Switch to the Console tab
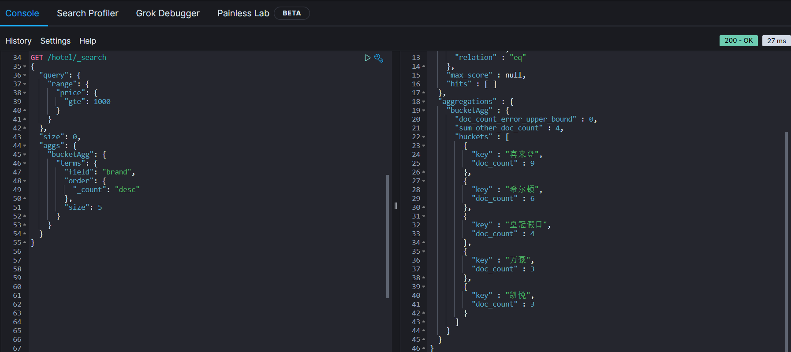791x352 pixels. (22, 13)
